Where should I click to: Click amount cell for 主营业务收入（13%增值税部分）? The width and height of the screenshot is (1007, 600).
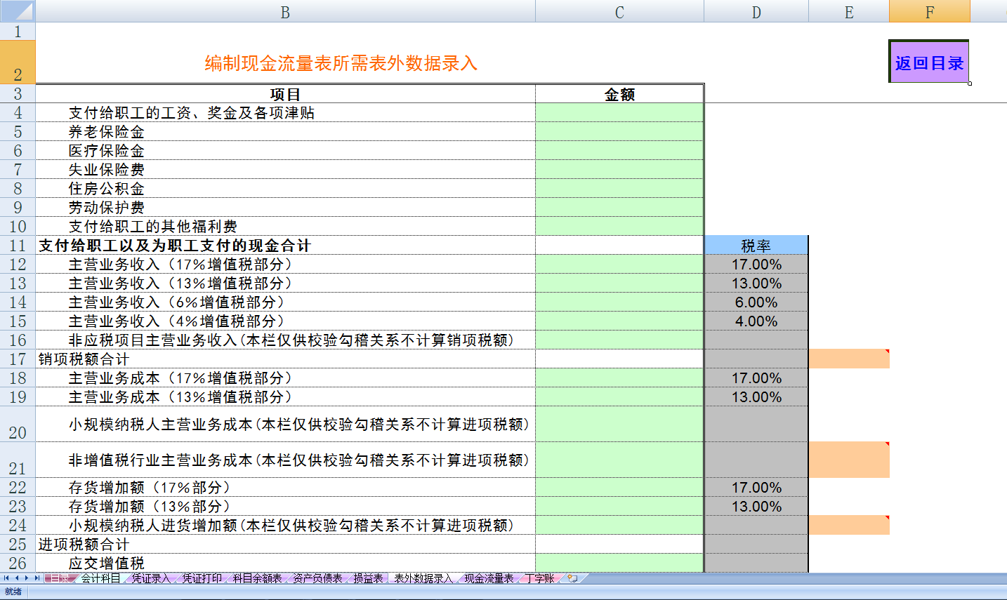[x=619, y=284]
